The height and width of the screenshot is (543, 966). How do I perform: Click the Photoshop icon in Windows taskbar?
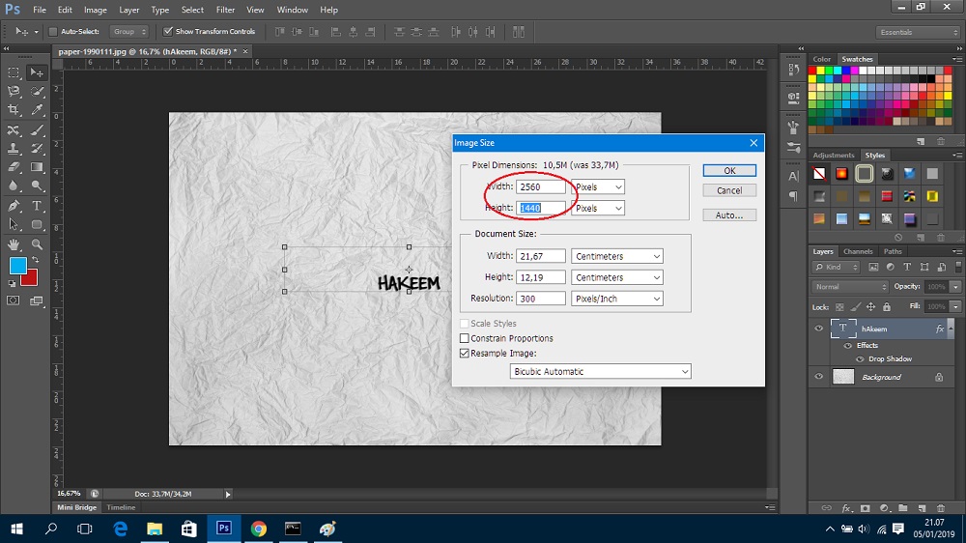click(x=223, y=529)
